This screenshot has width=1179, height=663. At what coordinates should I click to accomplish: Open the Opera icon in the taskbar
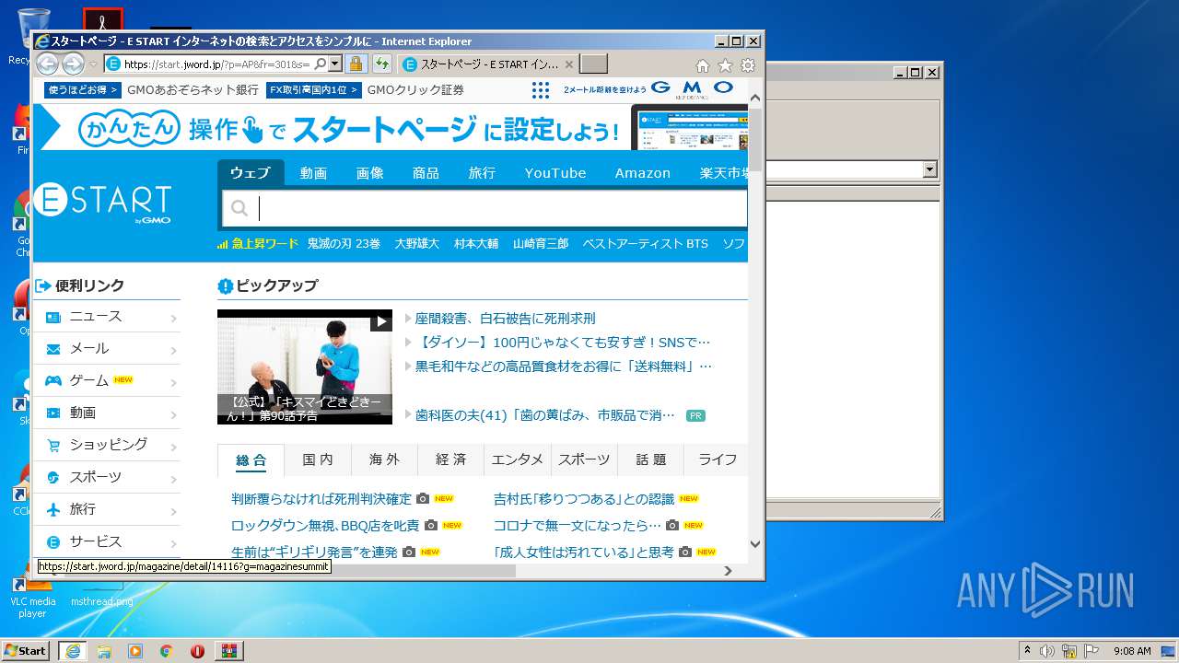coord(197,651)
